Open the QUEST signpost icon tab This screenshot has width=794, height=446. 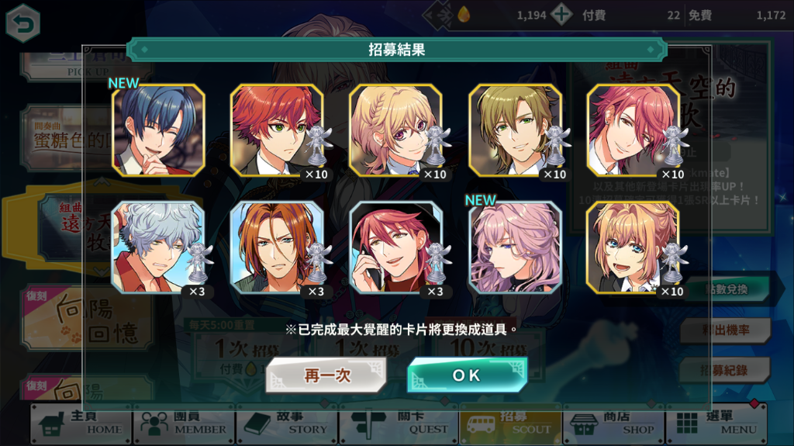[x=399, y=424]
